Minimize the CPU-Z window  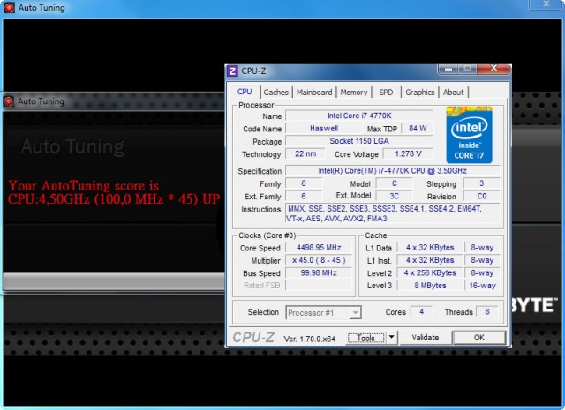(x=448, y=69)
